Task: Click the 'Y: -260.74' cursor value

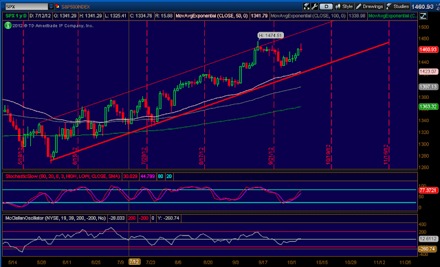Action: [168, 218]
